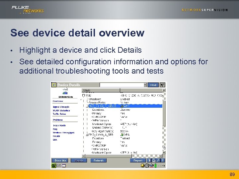Open the Tx/Rx Rates link
This screenshot has height=179, width=239.
(x=59, y=114)
